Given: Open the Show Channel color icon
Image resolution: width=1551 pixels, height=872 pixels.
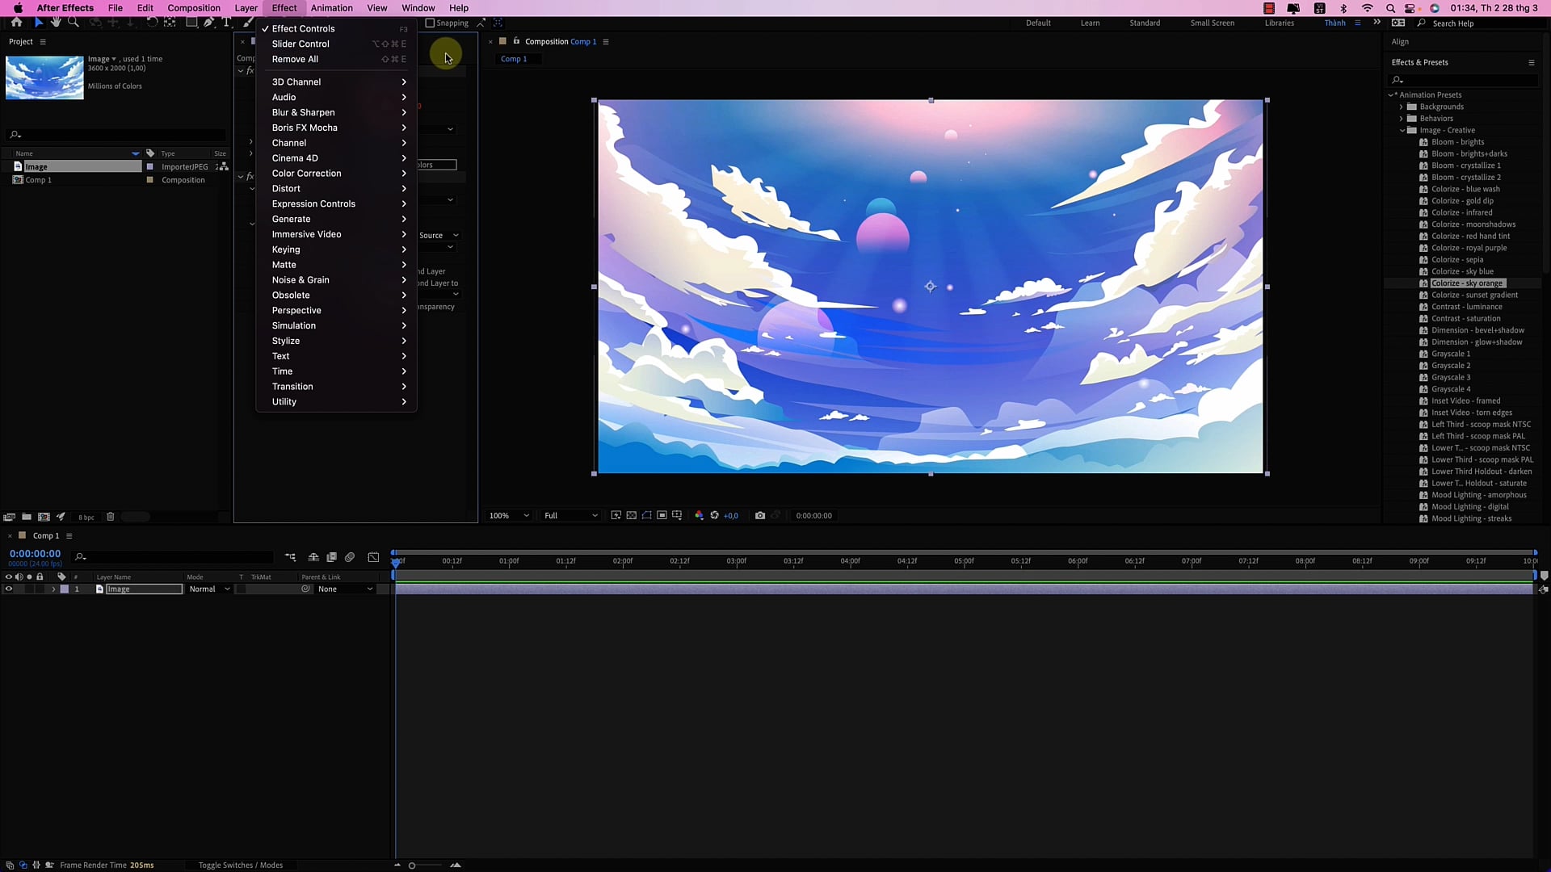Looking at the screenshot, I should tap(700, 516).
